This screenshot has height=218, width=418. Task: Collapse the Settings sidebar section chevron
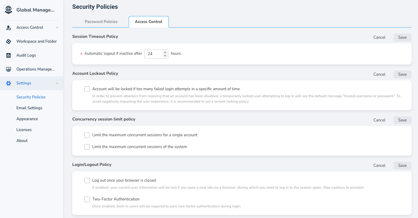click(57, 83)
